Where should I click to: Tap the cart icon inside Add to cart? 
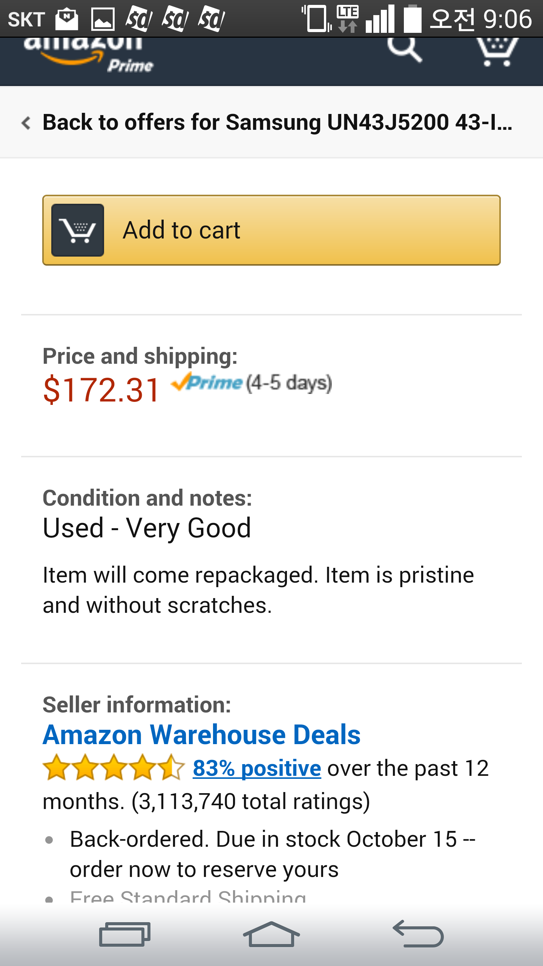78,230
